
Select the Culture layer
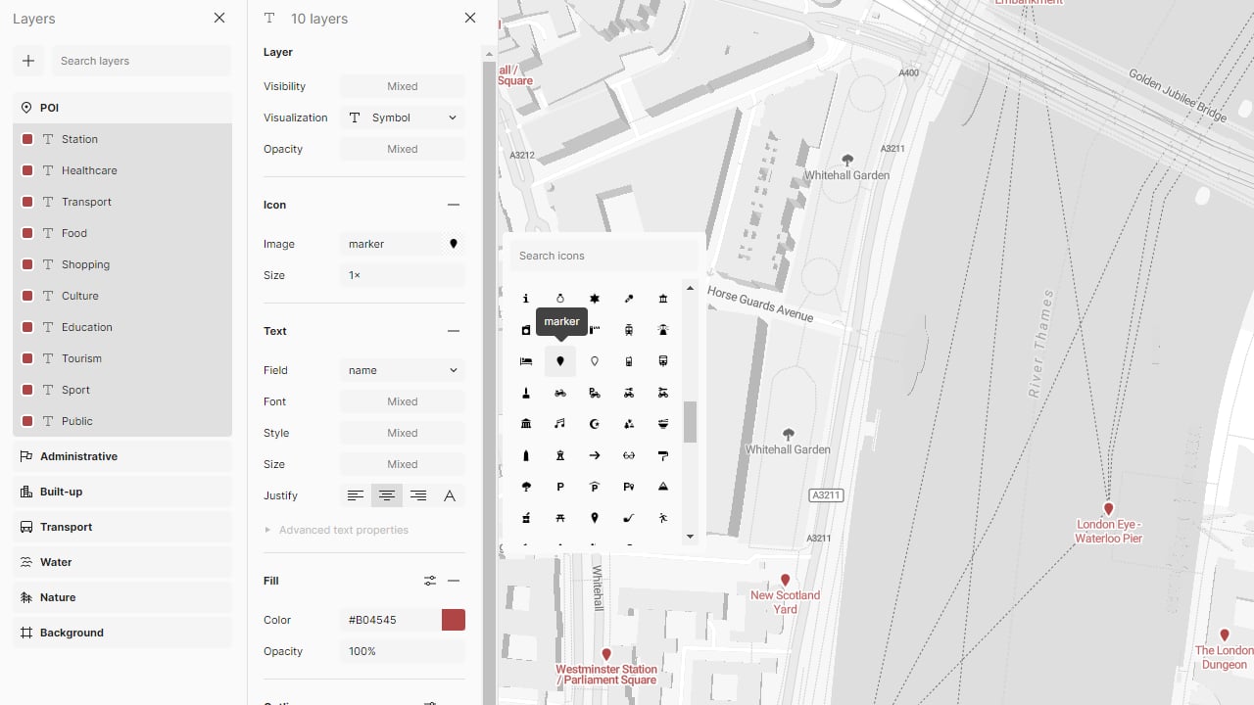pyautogui.click(x=122, y=296)
